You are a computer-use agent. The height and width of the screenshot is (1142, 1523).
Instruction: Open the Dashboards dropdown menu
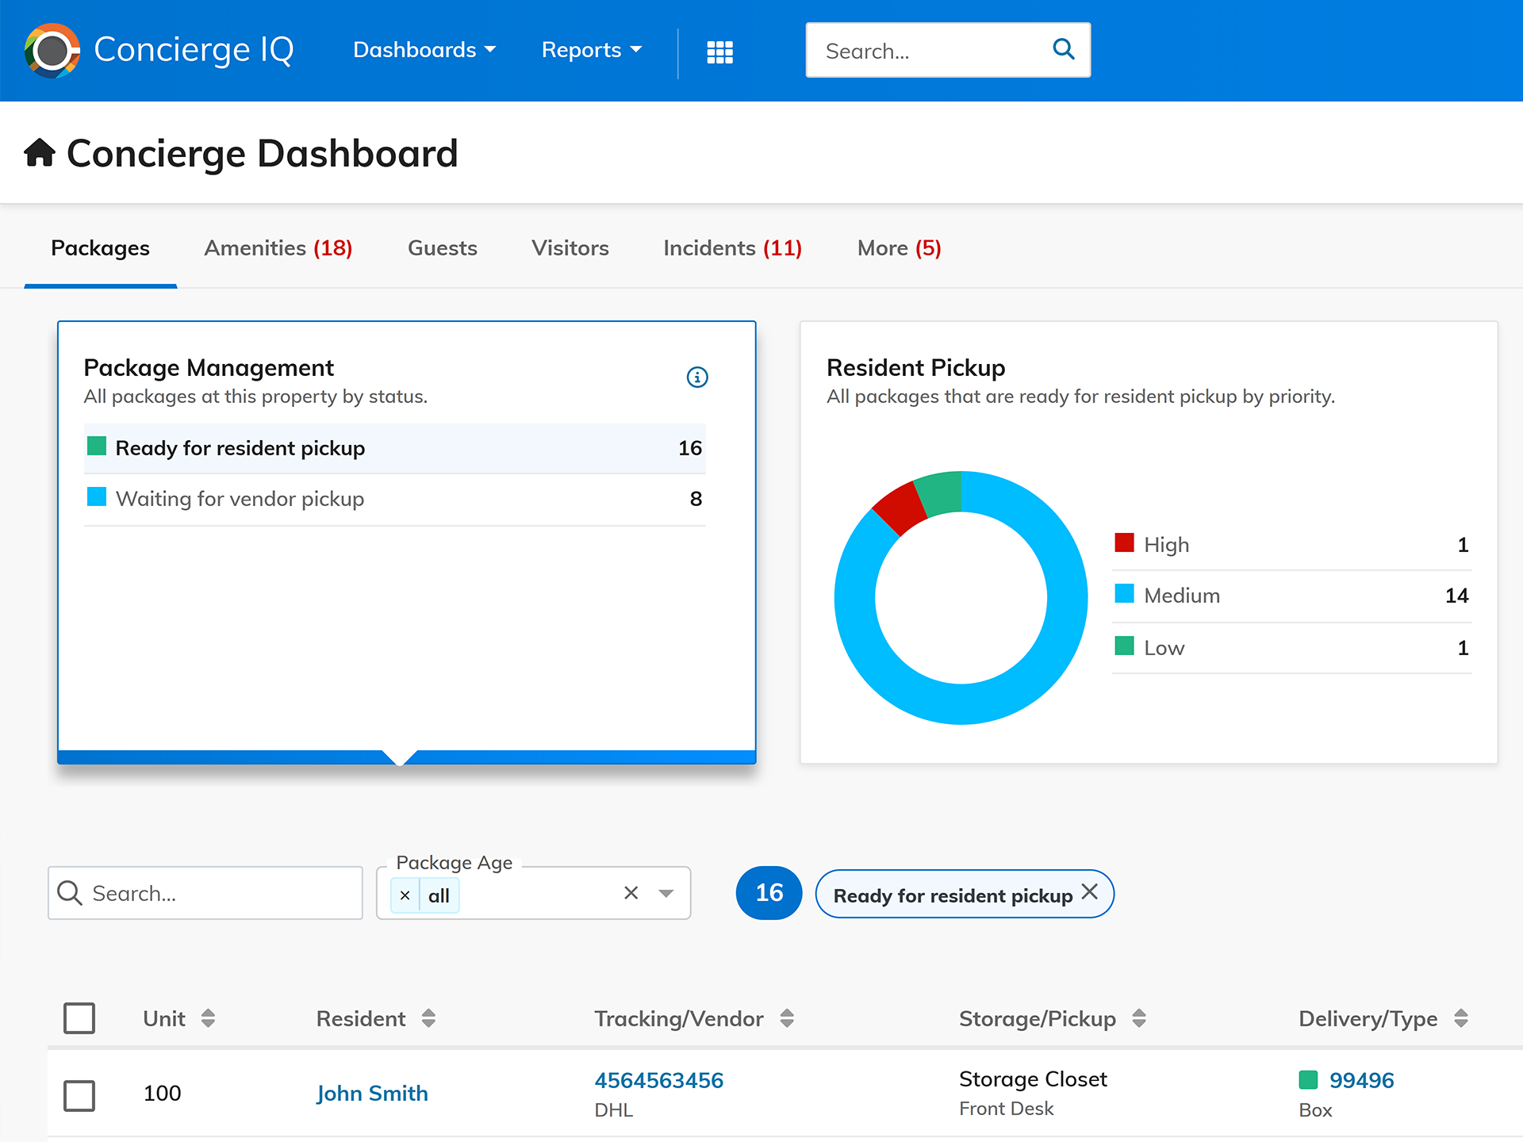point(424,50)
